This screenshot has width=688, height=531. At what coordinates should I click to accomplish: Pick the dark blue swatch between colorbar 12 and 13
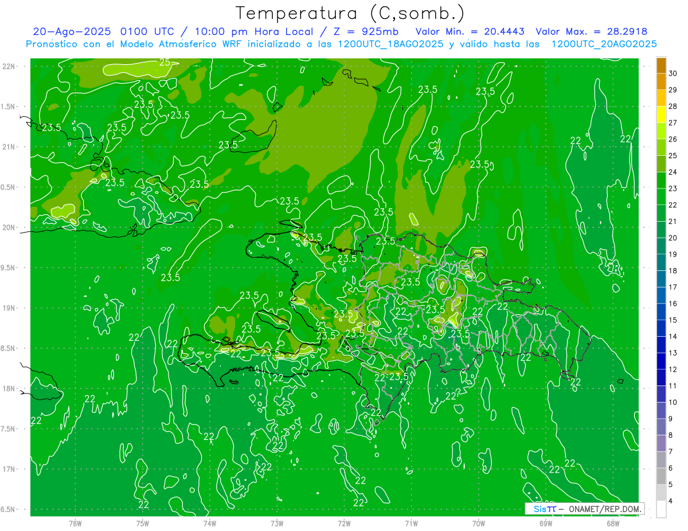point(661,361)
